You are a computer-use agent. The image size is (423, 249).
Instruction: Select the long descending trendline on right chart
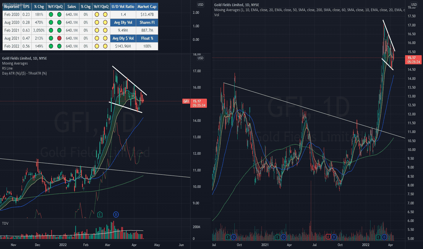point(314,110)
